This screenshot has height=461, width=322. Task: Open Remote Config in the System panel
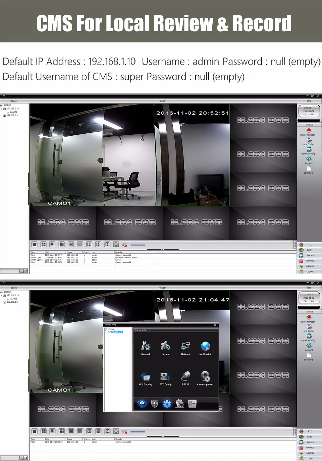click(x=309, y=151)
